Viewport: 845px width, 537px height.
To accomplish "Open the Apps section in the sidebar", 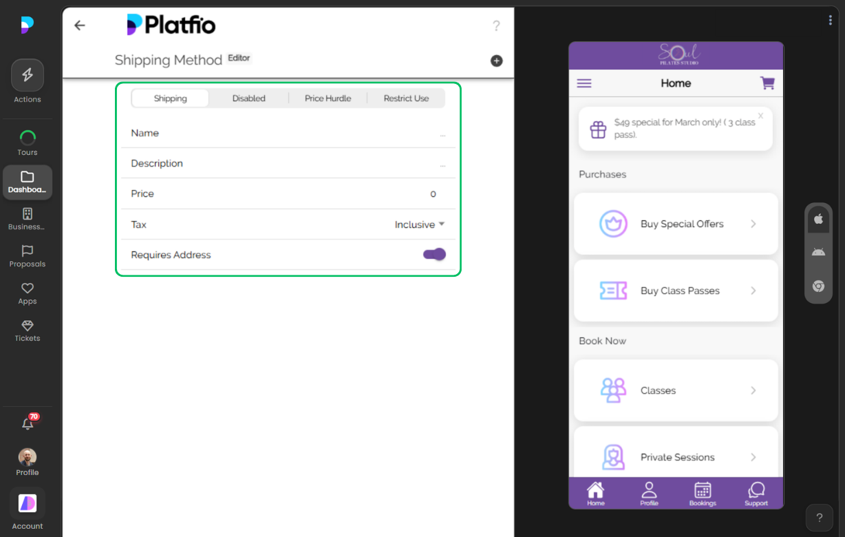I will 28,288.
